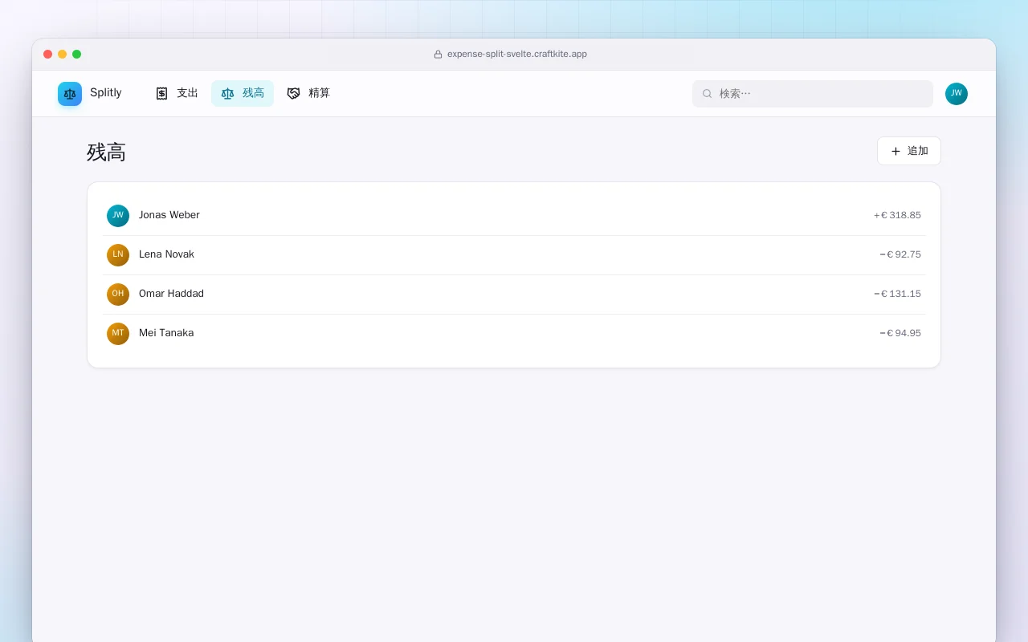
Task: Click the 残高 page heading
Action: coord(107,152)
